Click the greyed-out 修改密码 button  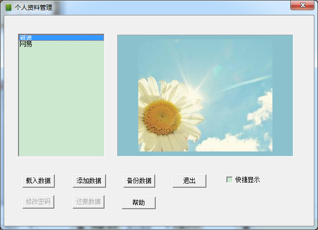pyautogui.click(x=38, y=202)
